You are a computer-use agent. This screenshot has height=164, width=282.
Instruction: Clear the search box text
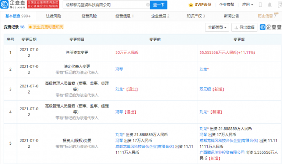coord(148,5)
